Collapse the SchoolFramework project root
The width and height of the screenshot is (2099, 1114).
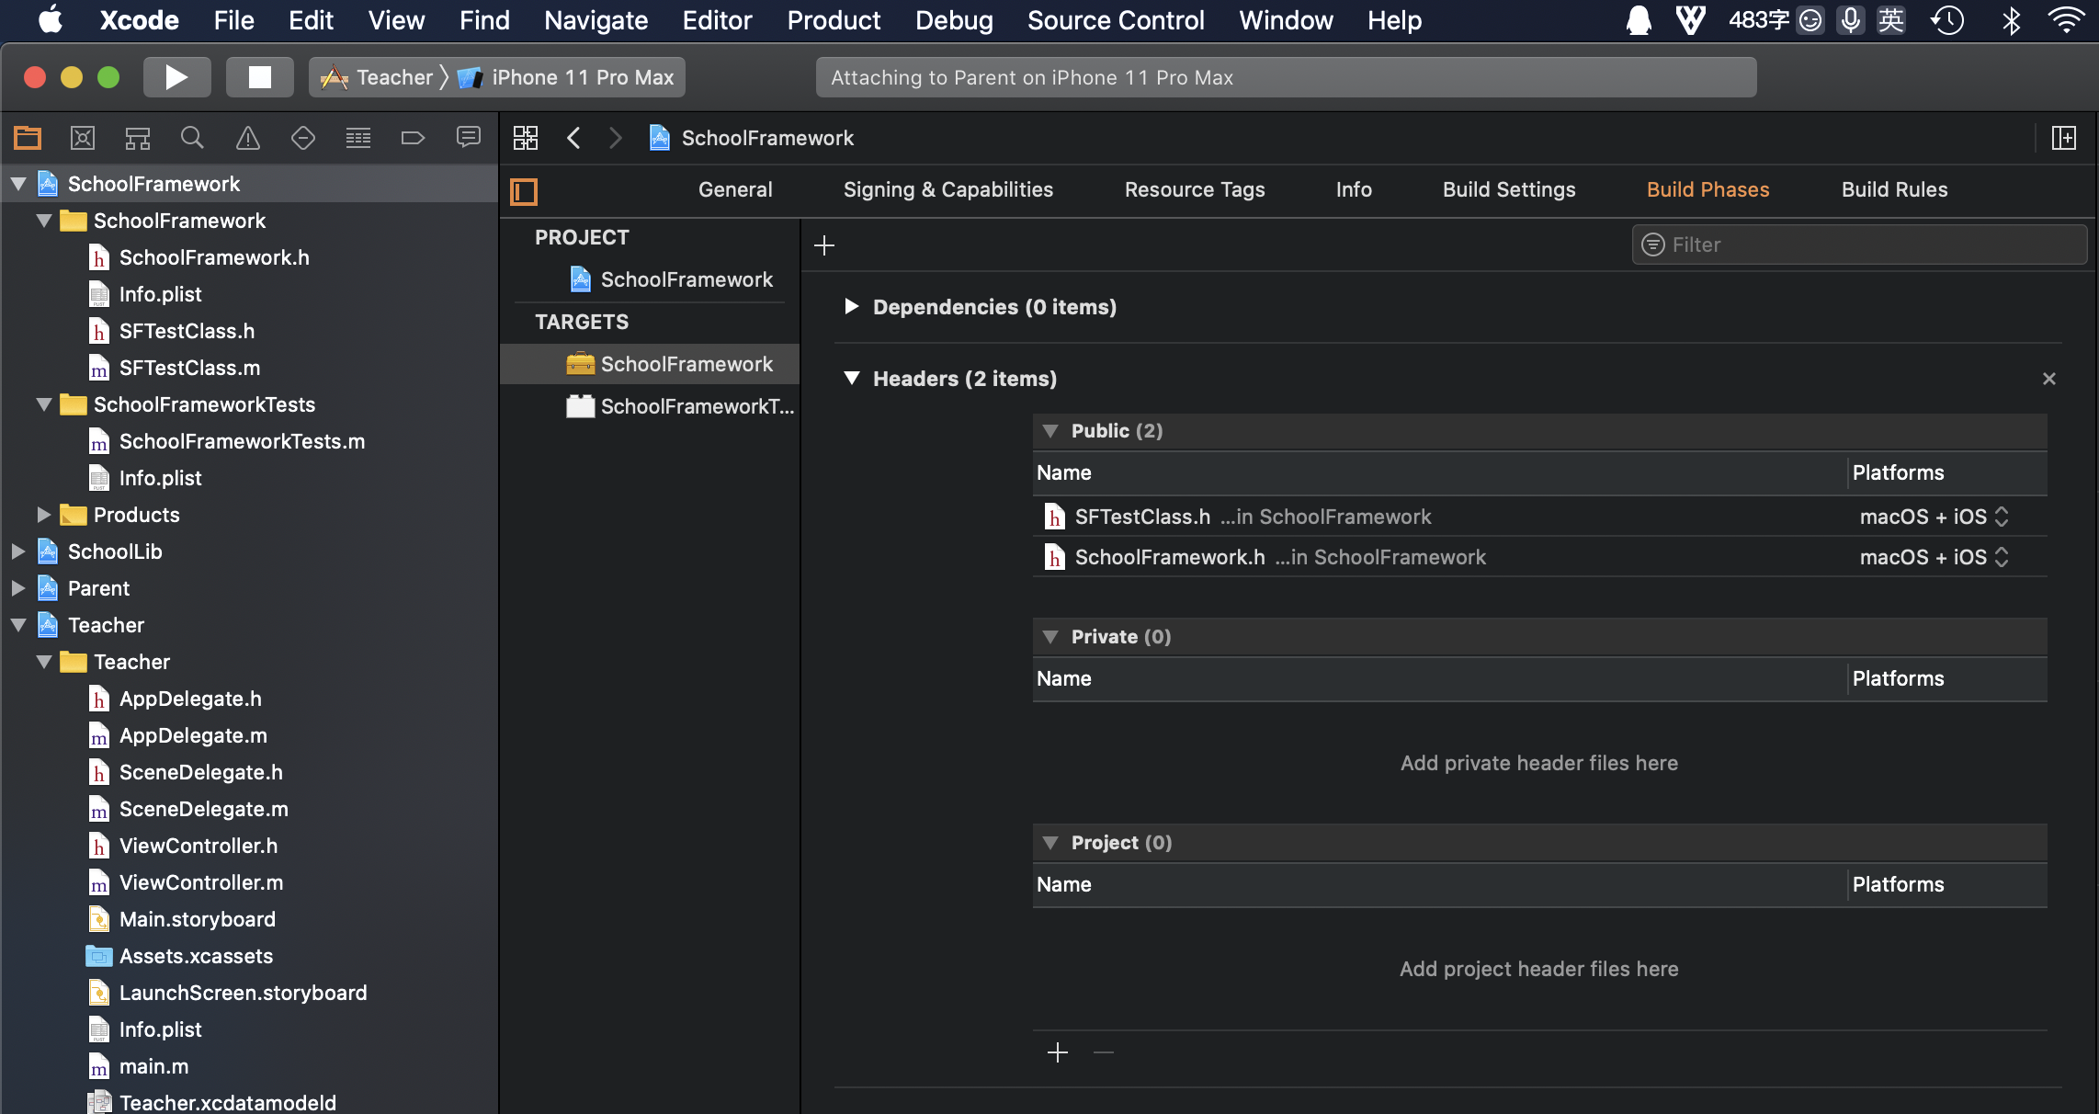tap(18, 184)
